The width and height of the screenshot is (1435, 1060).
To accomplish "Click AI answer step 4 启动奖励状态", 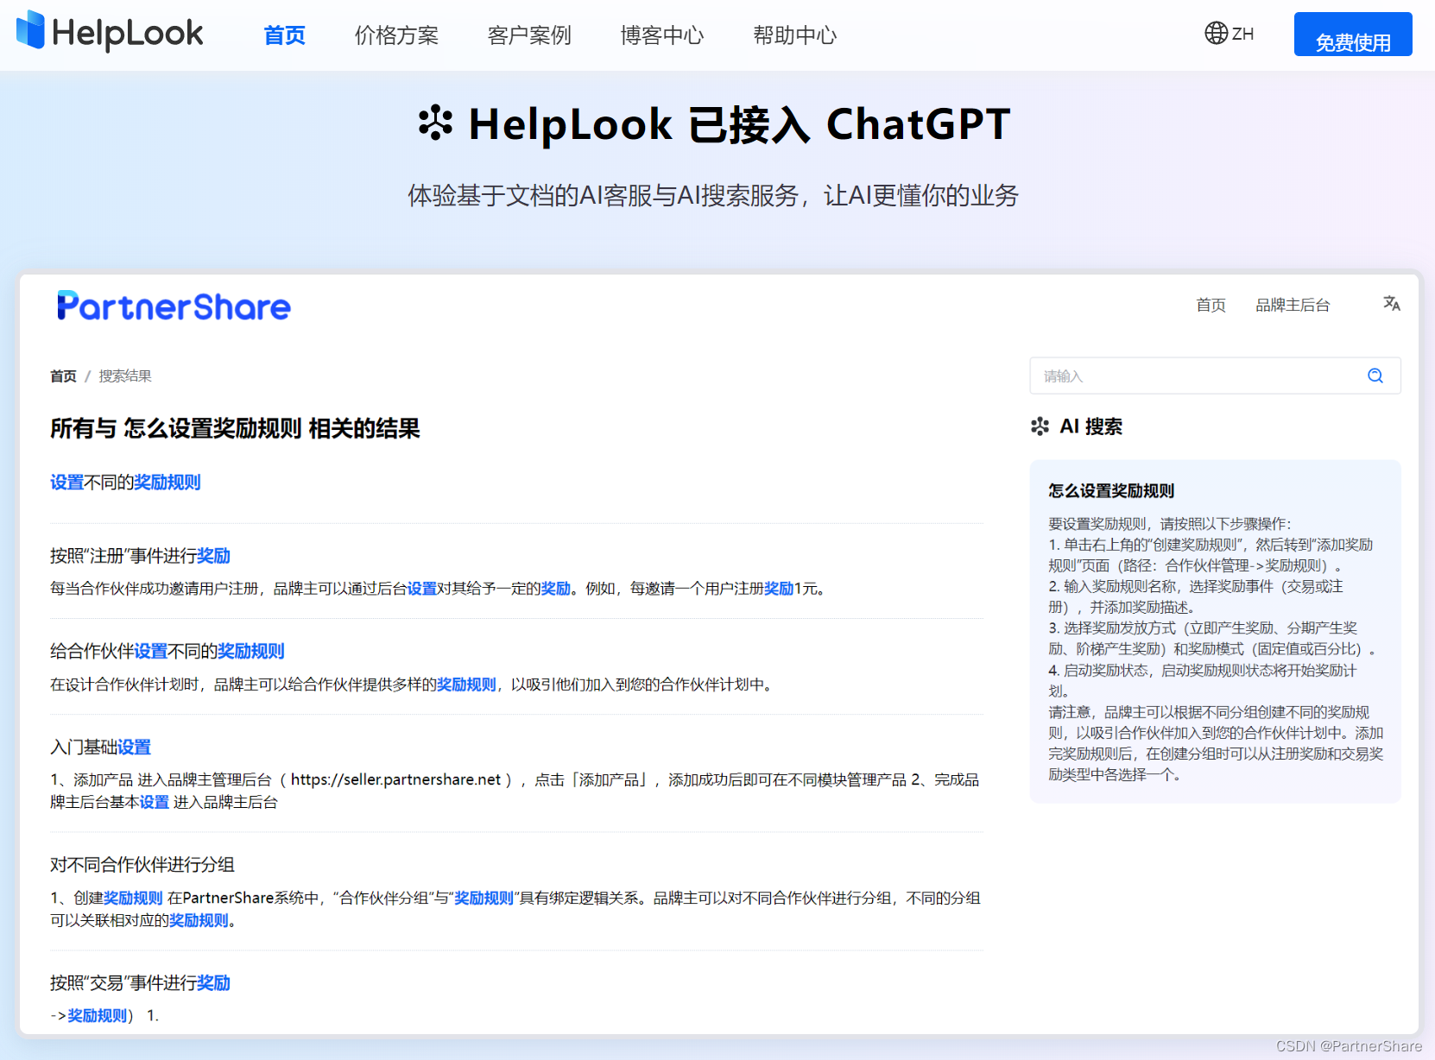I will (x=1203, y=680).
